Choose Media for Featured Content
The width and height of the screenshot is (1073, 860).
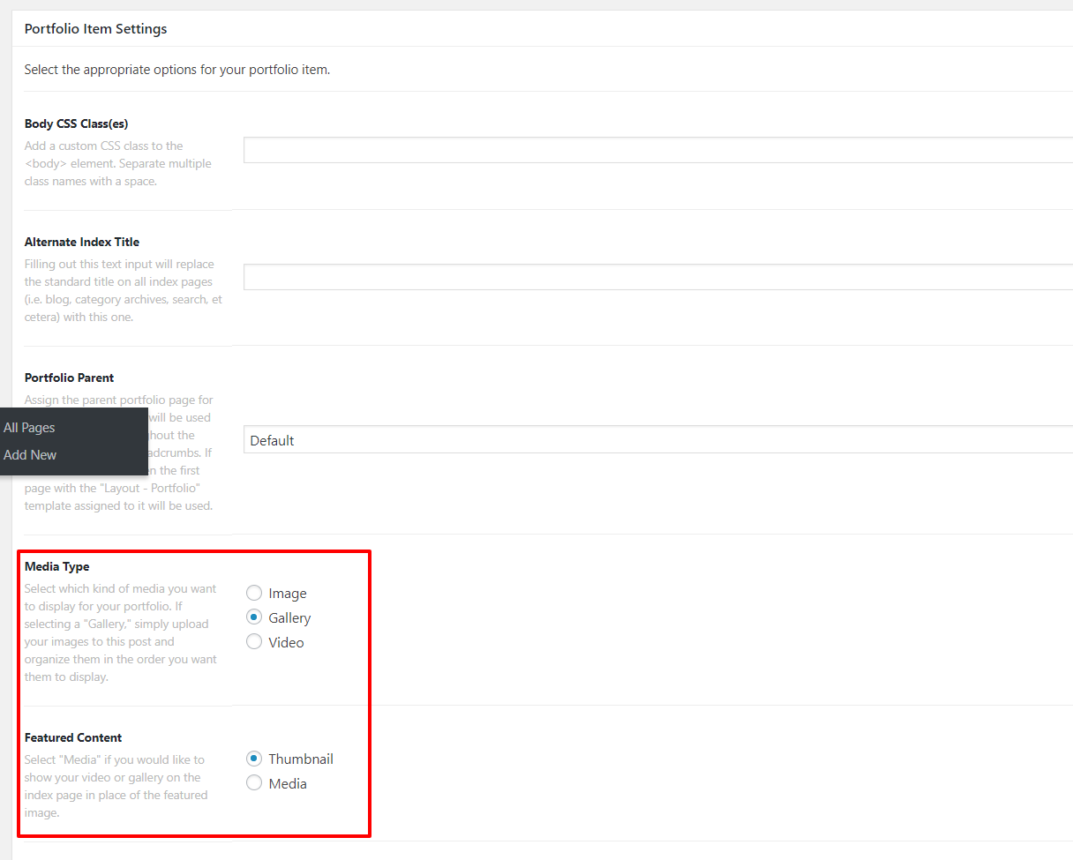point(254,783)
